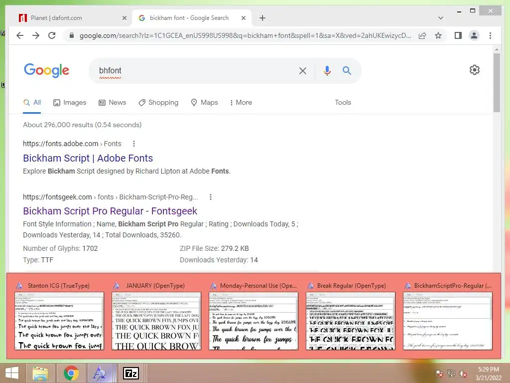Click the Font Viewer taskbar icon

point(100,373)
